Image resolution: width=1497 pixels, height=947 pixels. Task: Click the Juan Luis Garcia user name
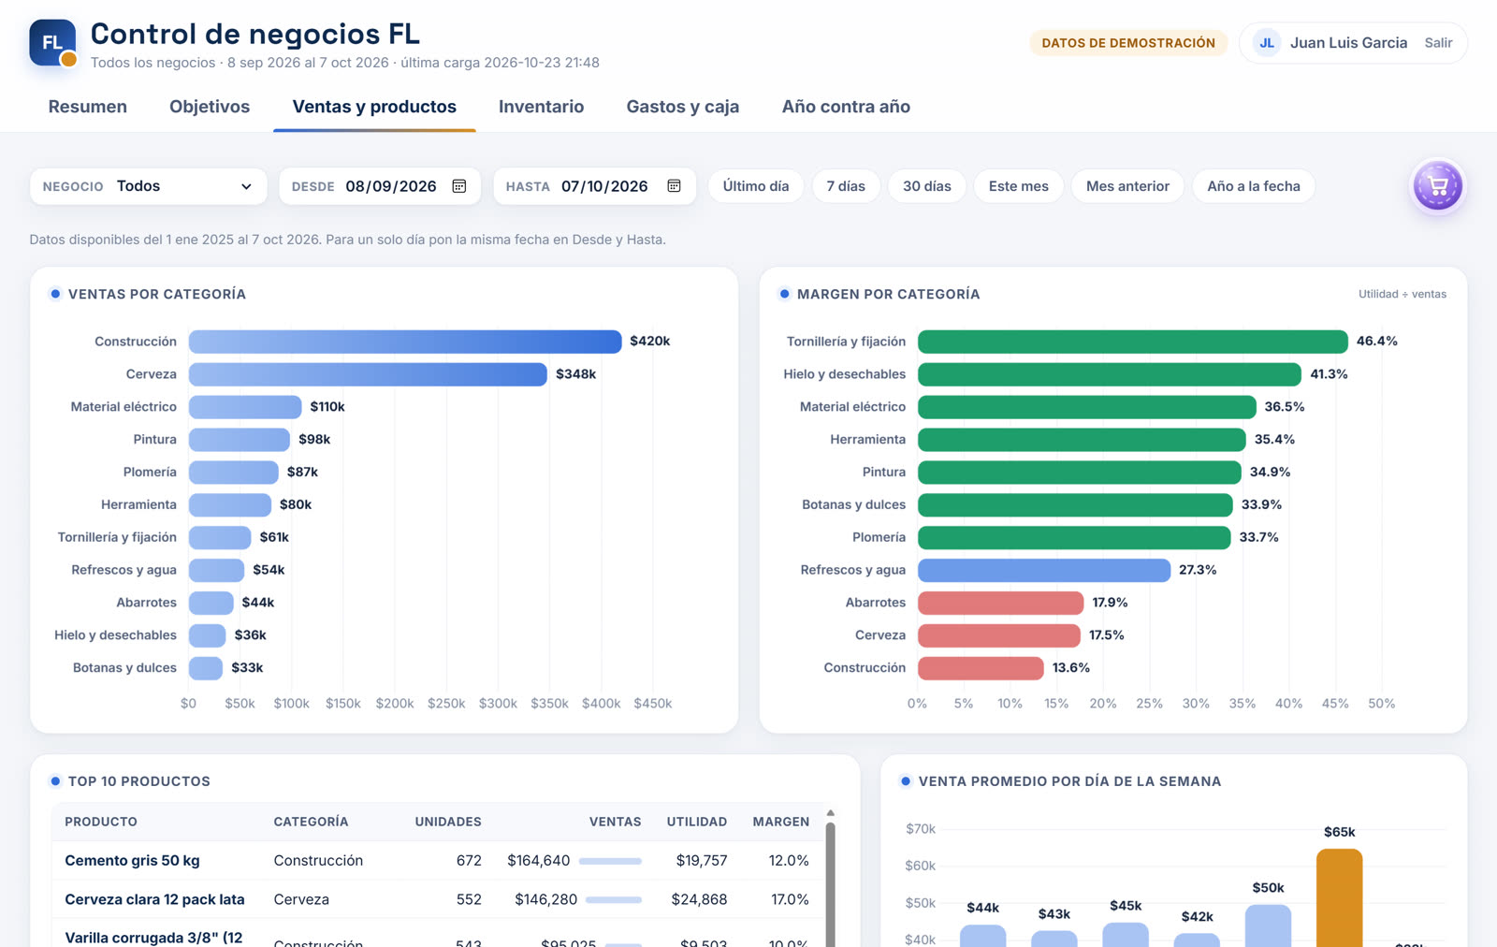(x=1348, y=43)
